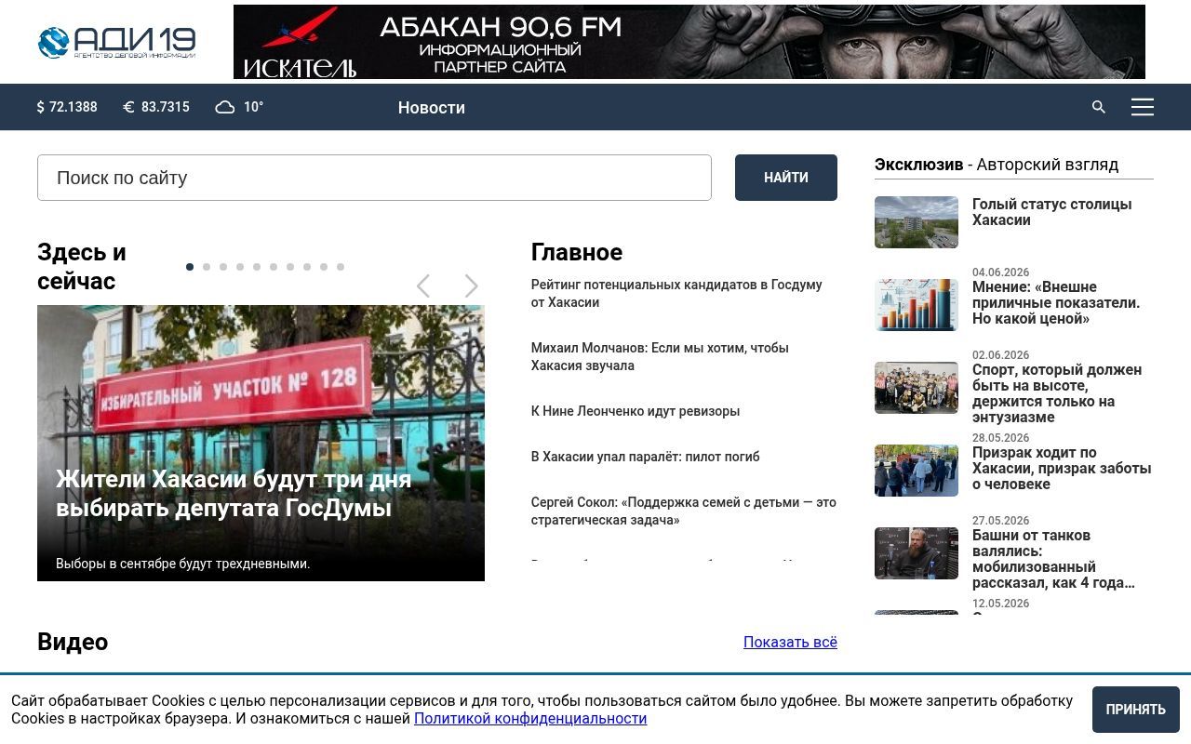
Task: Click the Видео section heading
Action: click(x=73, y=643)
